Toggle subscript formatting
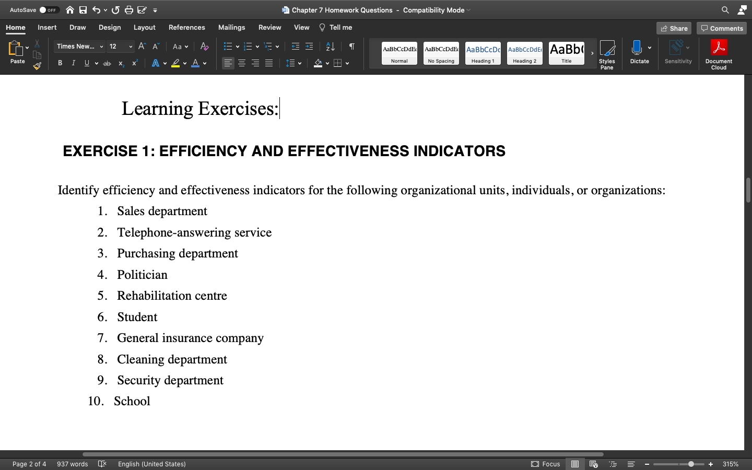The width and height of the screenshot is (752, 470). (x=121, y=63)
